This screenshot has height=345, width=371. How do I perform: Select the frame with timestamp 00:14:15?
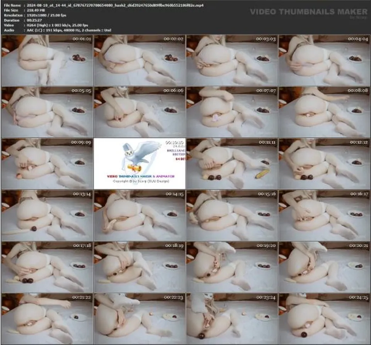(x=140, y=215)
